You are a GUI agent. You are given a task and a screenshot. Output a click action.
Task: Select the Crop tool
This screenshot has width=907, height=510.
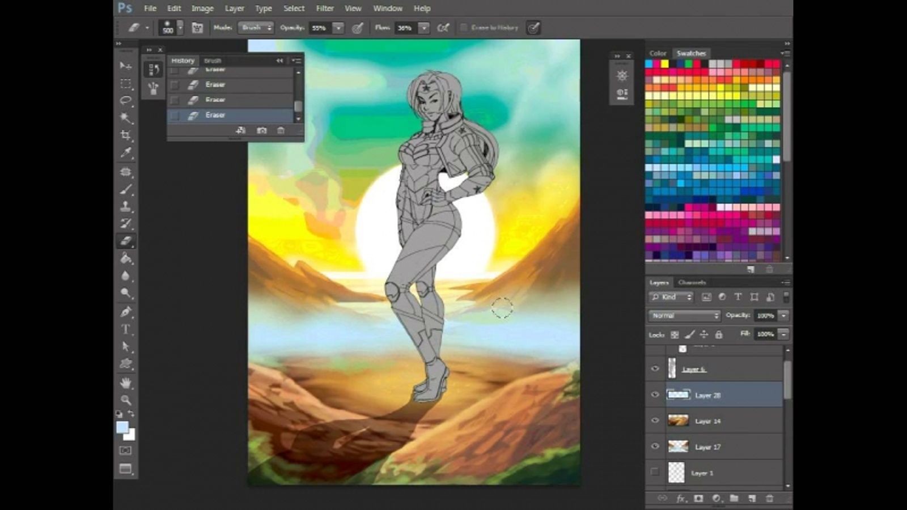click(126, 135)
